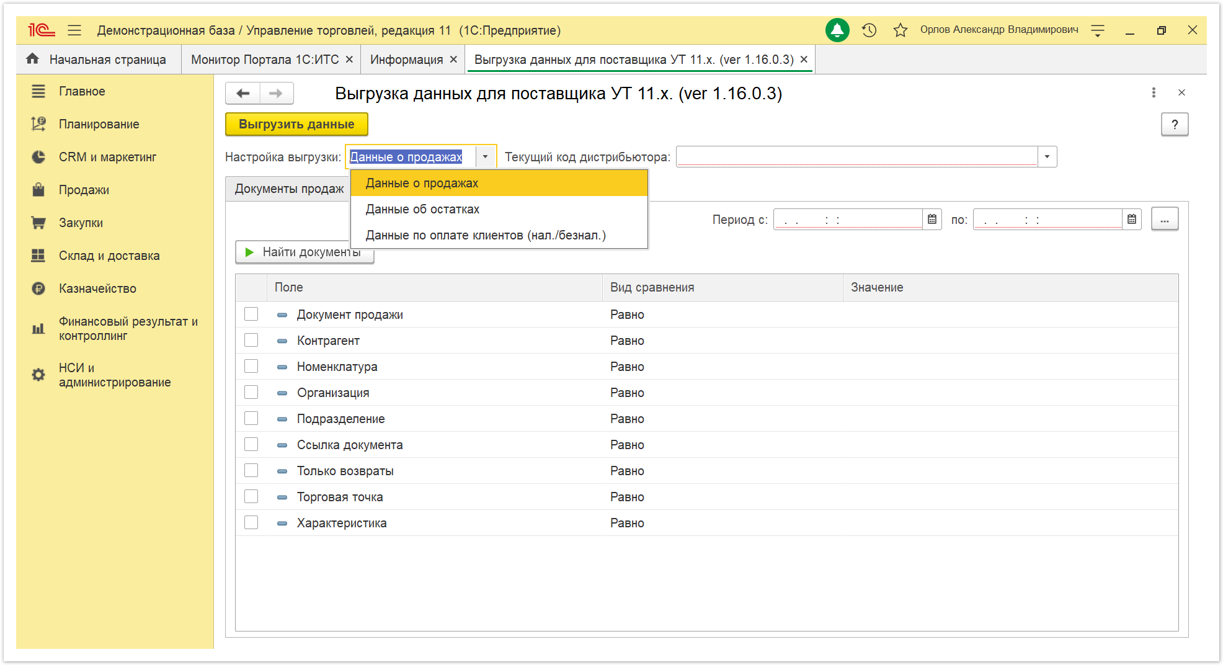Check the Организация filter checkbox

click(x=251, y=392)
